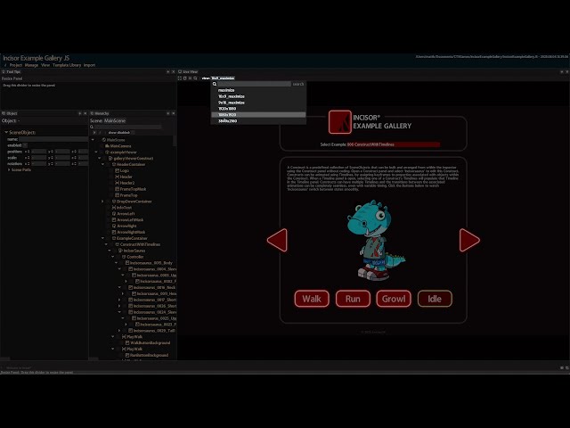
Task: Click the Incisor logo in the gallery header
Action: pos(340,122)
